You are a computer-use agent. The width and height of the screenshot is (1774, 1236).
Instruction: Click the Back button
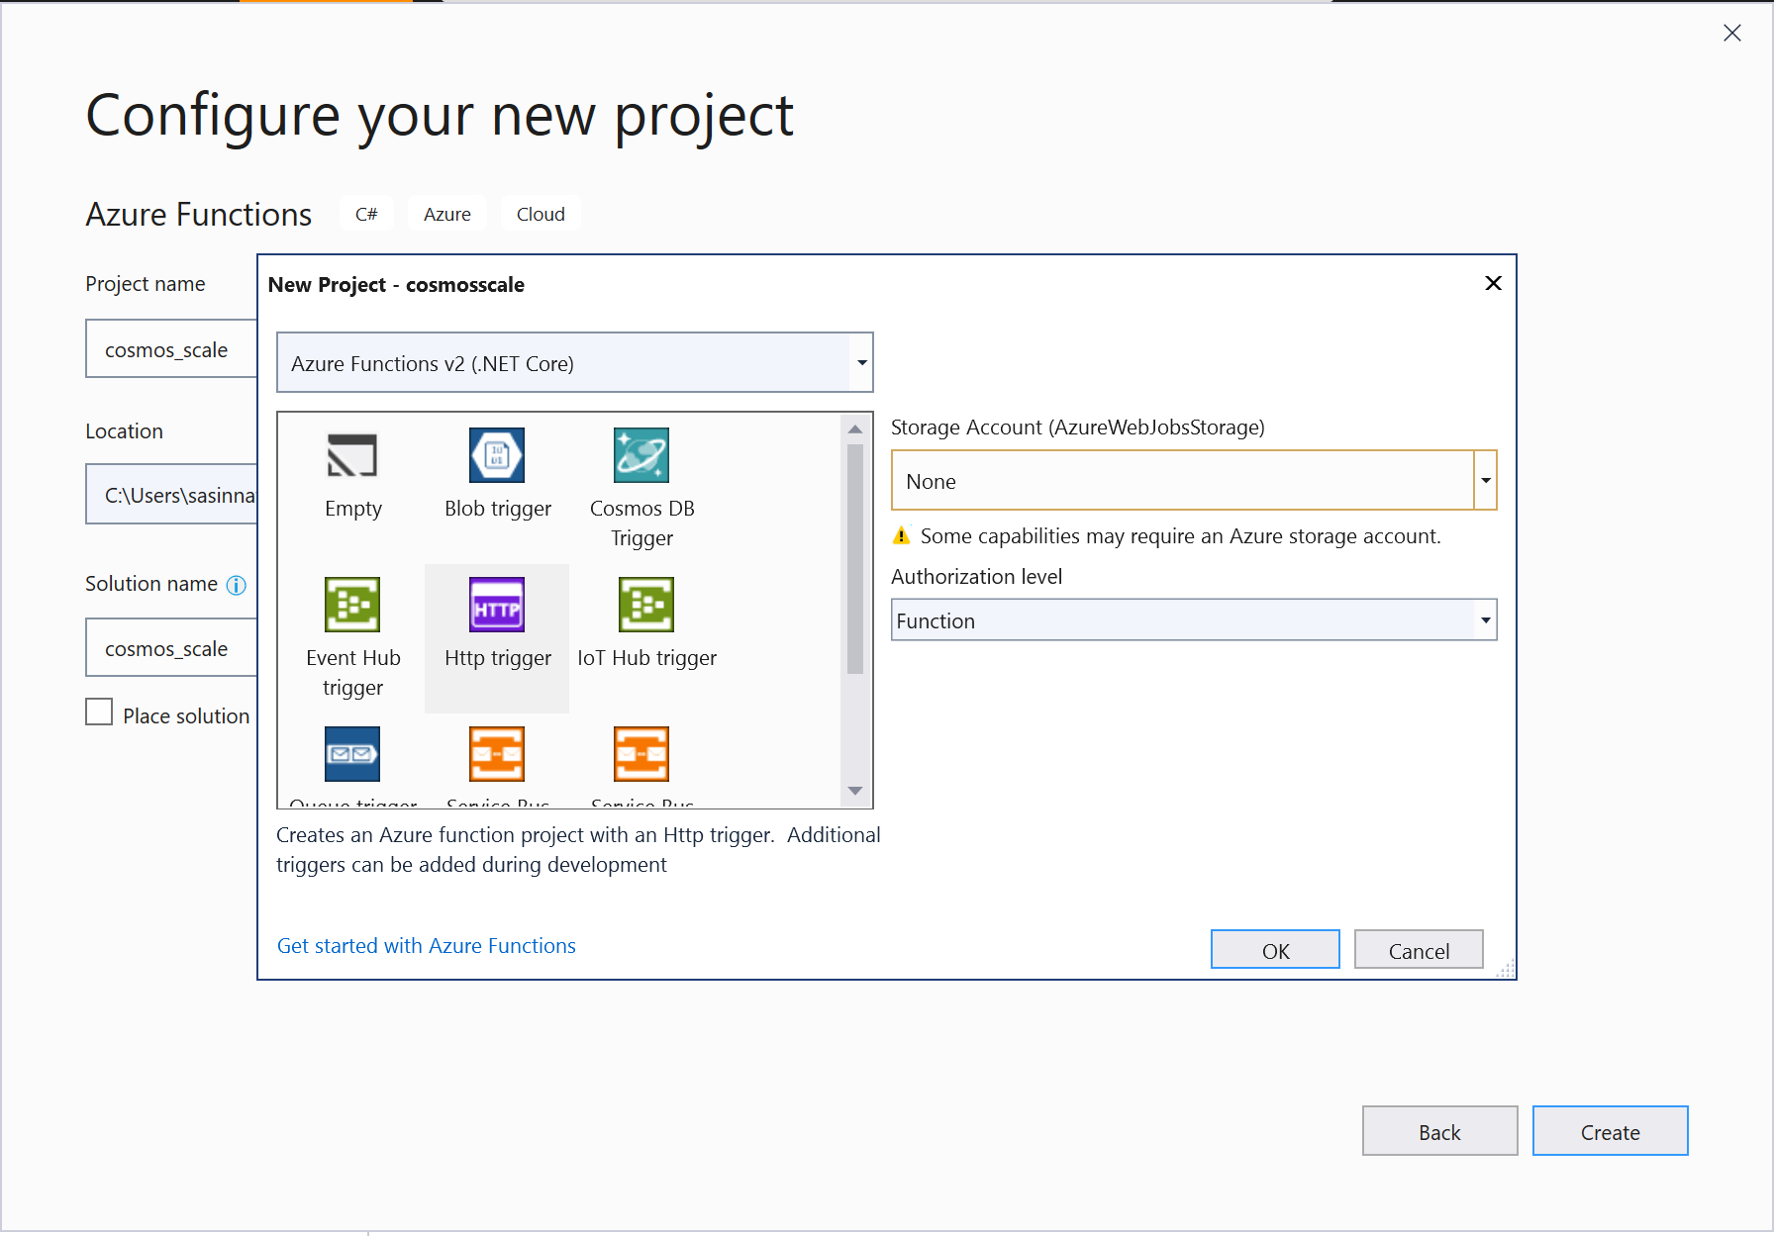click(1439, 1131)
